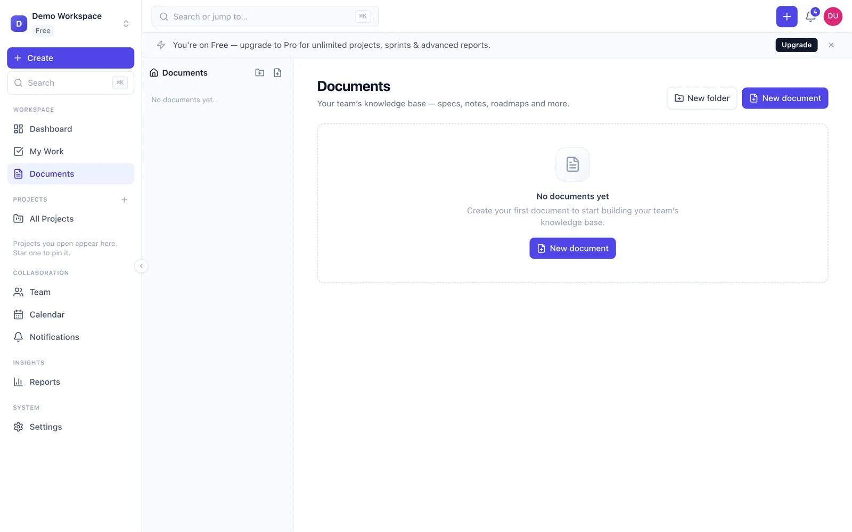The image size is (852, 532).
Task: Select Documents in the sidebar
Action: point(70,174)
